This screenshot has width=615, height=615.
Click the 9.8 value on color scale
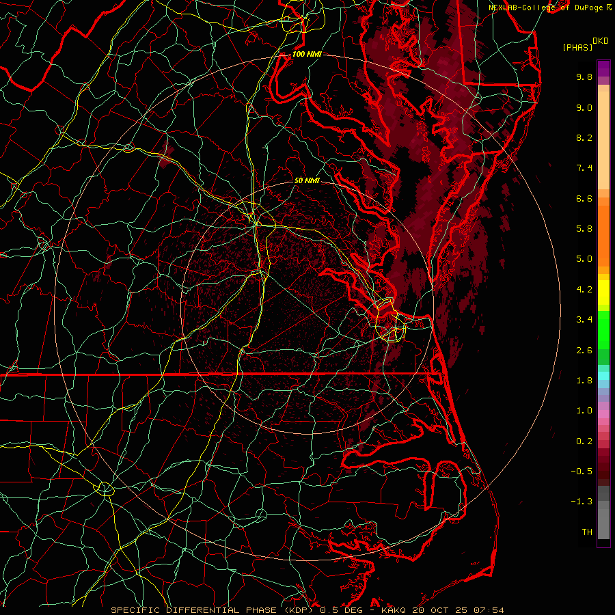click(584, 77)
